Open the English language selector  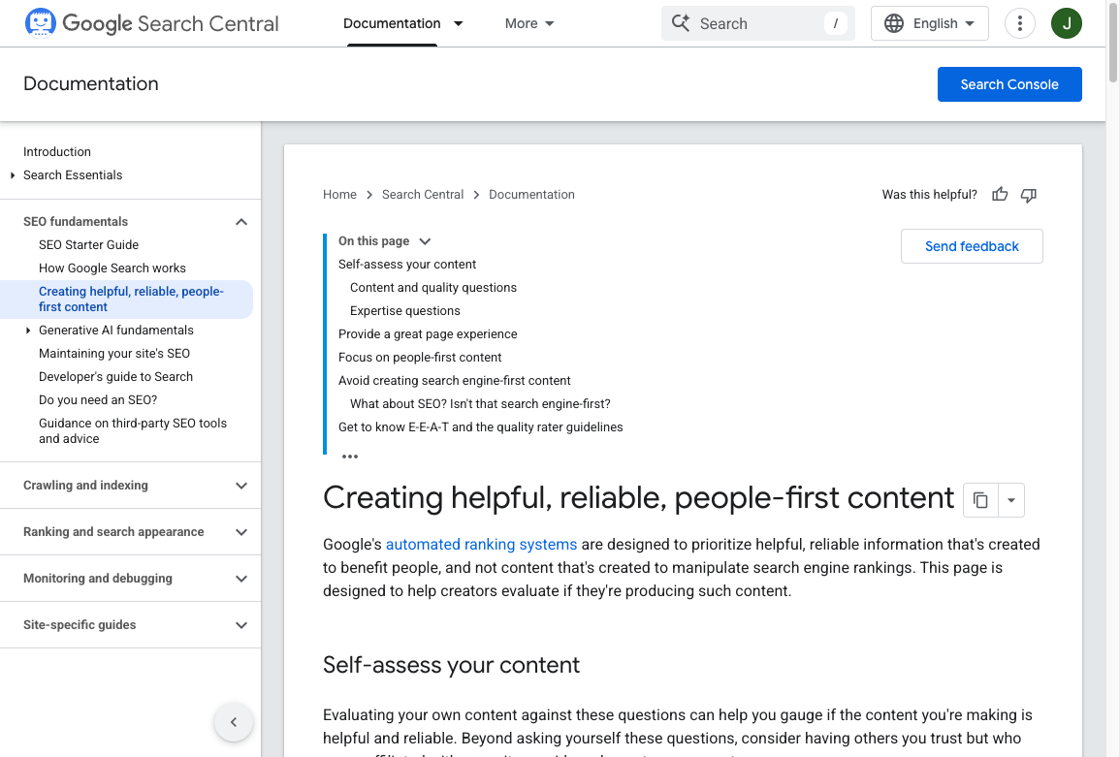pos(930,23)
